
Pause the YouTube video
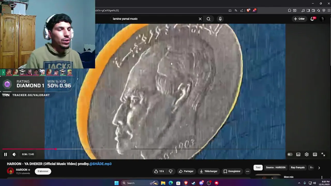(5, 154)
